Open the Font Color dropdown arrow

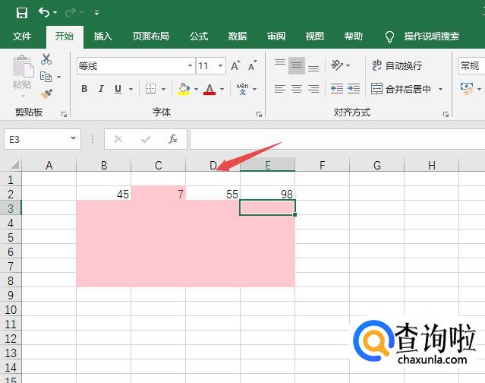click(x=222, y=89)
